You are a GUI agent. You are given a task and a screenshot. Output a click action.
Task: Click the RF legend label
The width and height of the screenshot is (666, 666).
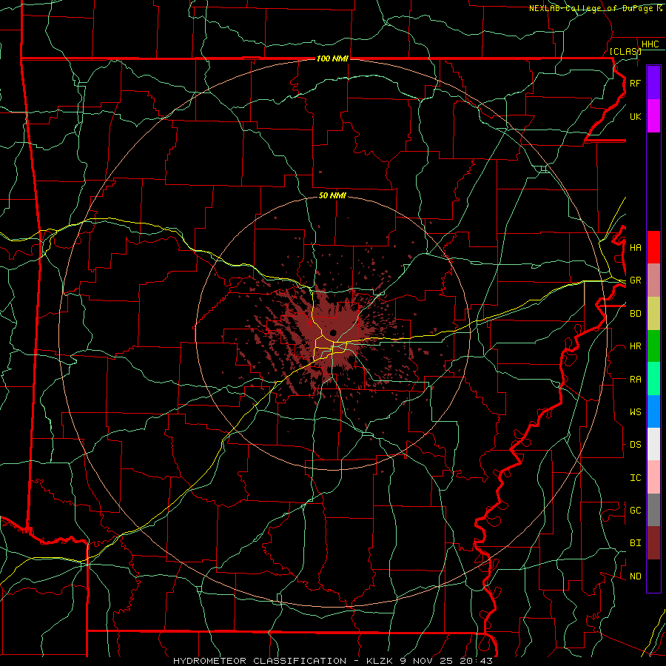[x=635, y=83]
